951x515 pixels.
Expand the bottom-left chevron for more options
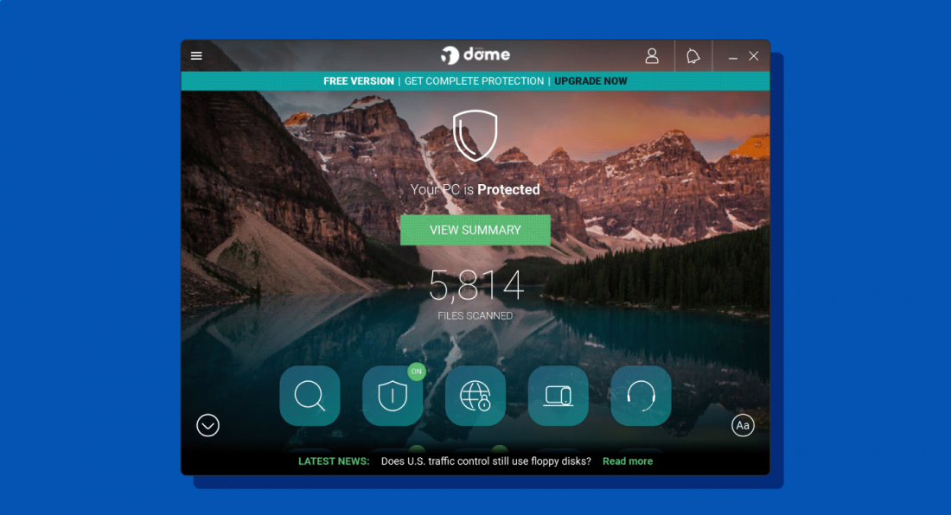coord(207,425)
